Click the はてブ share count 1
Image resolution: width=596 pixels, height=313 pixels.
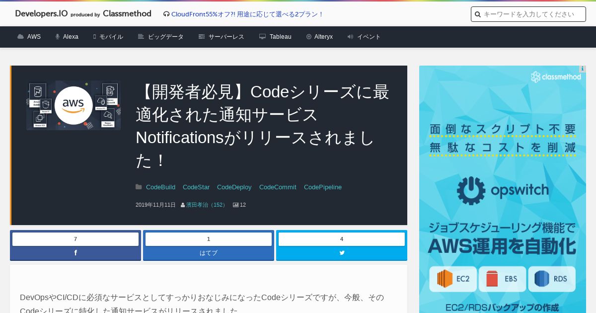tap(209, 239)
